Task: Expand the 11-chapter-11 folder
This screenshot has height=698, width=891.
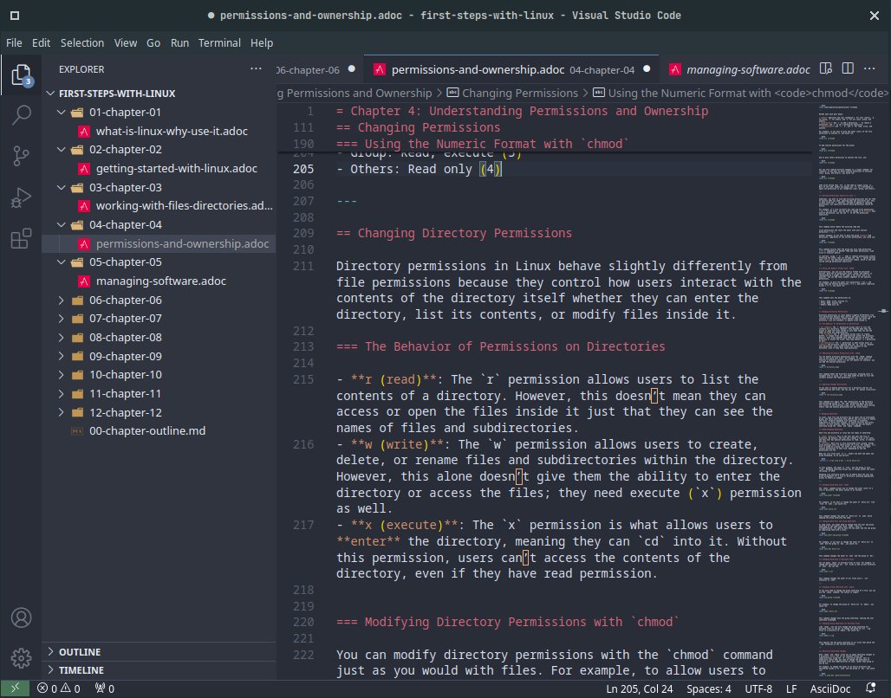Action: click(62, 393)
